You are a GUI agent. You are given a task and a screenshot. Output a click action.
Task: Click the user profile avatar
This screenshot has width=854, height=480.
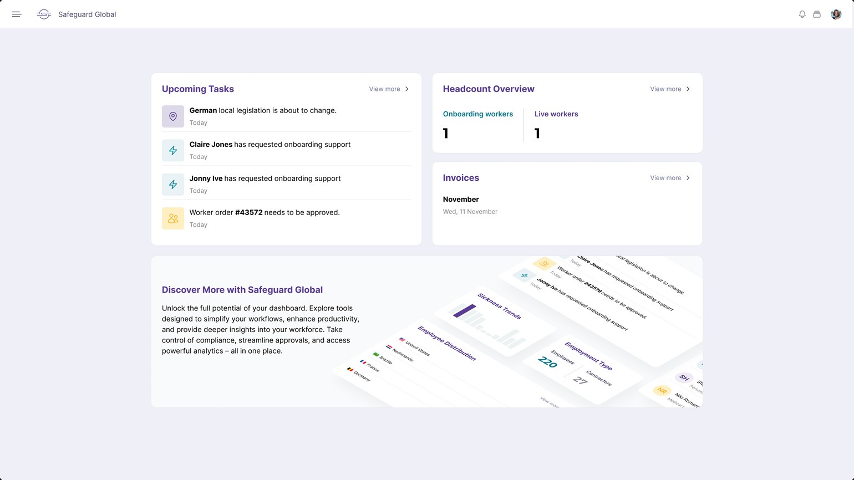point(836,14)
